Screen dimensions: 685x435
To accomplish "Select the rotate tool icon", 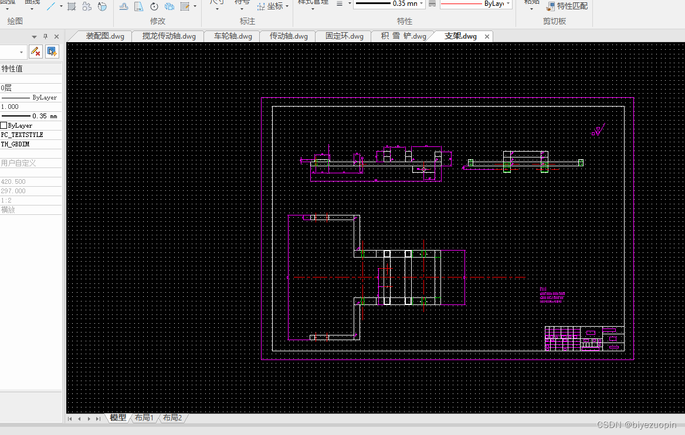I will click(x=154, y=6).
